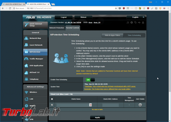Open Network Map in sidebar
This screenshot has width=171, height=122.
pyautogui.click(x=36, y=38)
